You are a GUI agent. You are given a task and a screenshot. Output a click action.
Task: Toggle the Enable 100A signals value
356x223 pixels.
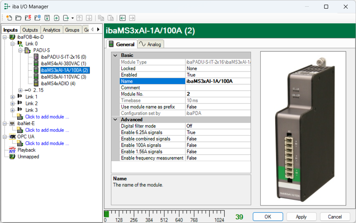click(x=218, y=145)
